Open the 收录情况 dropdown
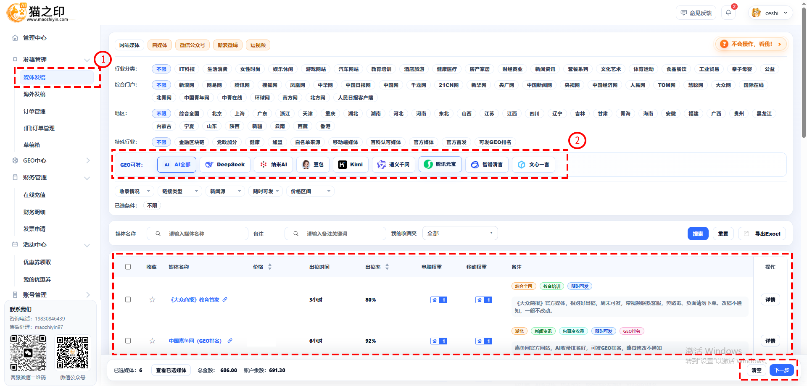Image resolution: width=807 pixels, height=386 pixels. point(134,192)
